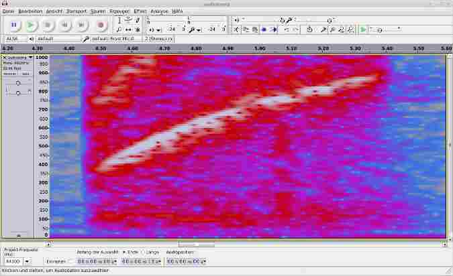Click the Redo arrow icon
453x276 pixels.
295,29
